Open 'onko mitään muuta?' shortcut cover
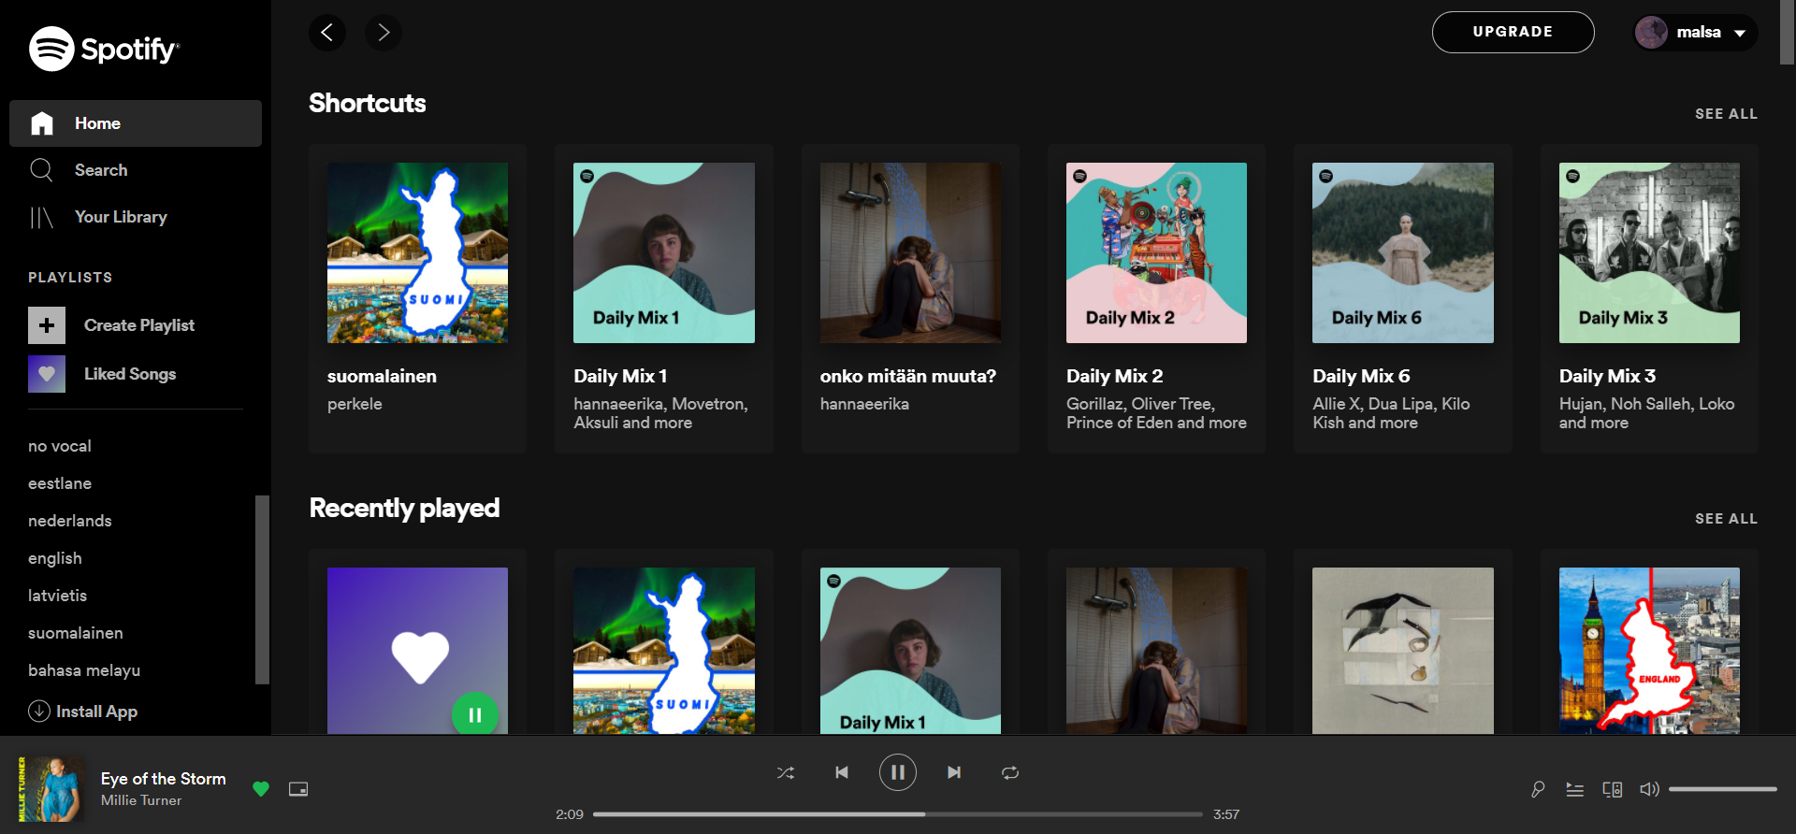1796x834 pixels. click(910, 252)
